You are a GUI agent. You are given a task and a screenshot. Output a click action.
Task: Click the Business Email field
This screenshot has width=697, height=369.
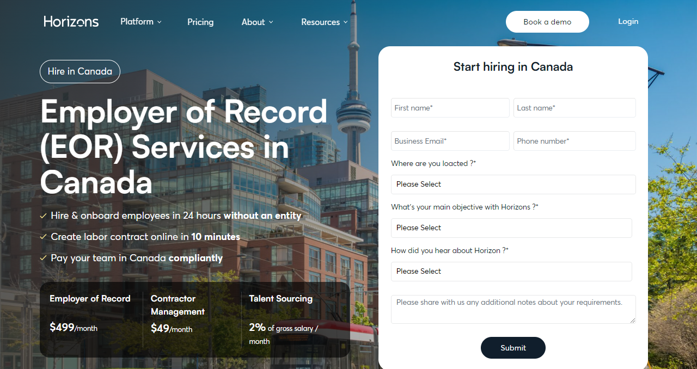coord(450,141)
